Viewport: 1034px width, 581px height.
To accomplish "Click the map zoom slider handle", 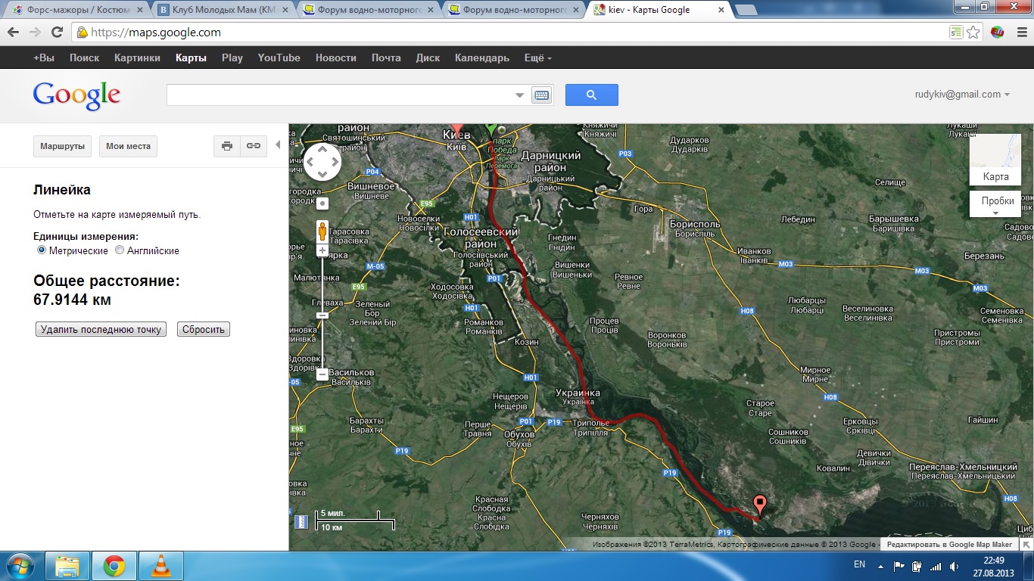I will pos(322,315).
